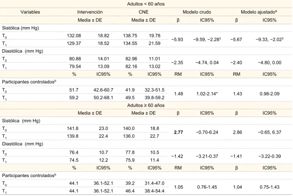Click the 'CNE' column header
The height and width of the screenshot is (196, 293).
143,12
